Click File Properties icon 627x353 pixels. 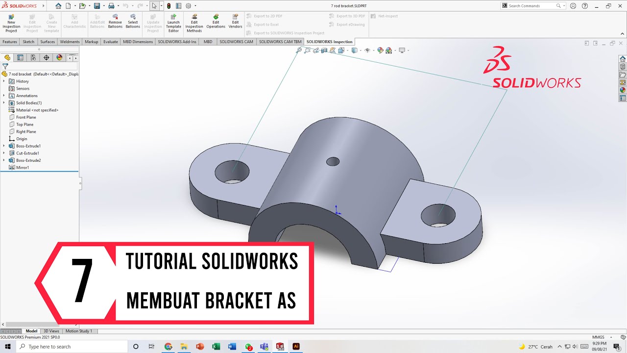tap(178, 6)
